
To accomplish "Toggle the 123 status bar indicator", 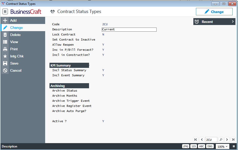I will 194,146.
